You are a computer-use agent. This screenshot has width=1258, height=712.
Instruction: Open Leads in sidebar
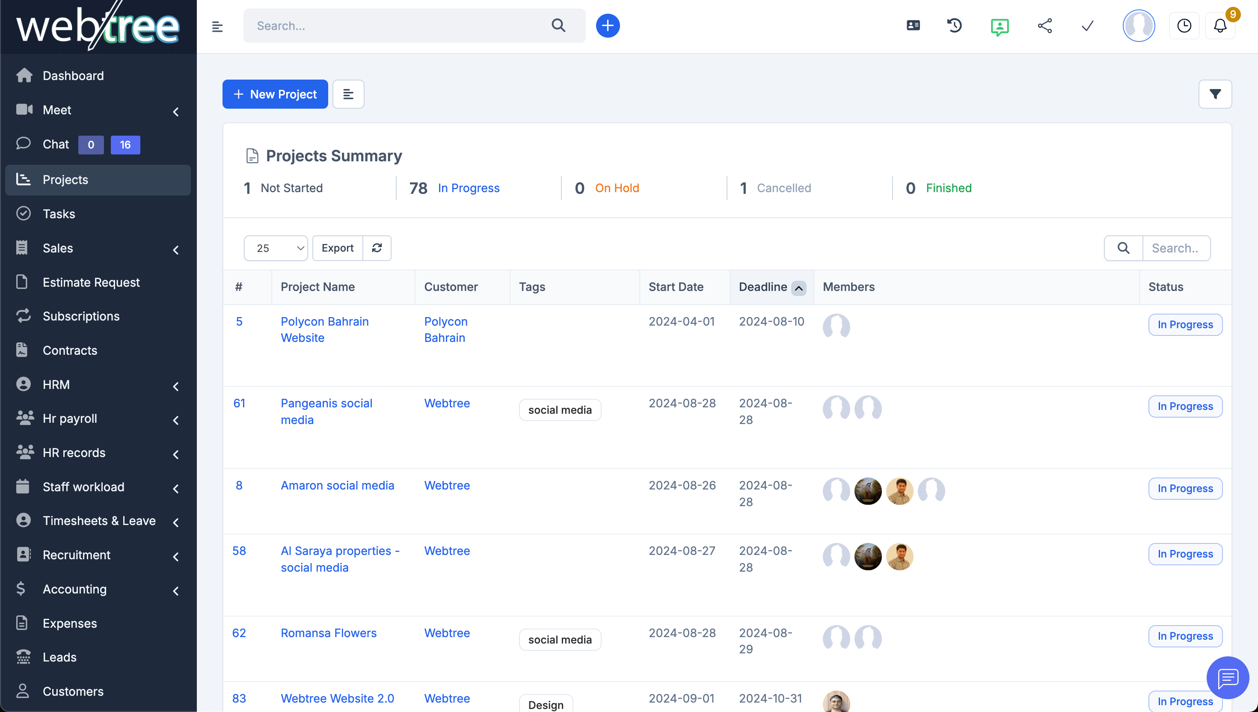[x=98, y=657]
